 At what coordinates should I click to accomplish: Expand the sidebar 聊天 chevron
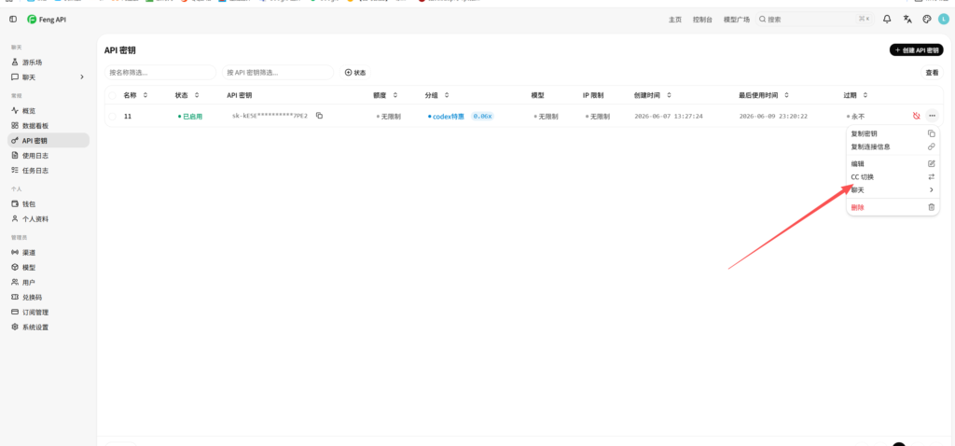82,77
